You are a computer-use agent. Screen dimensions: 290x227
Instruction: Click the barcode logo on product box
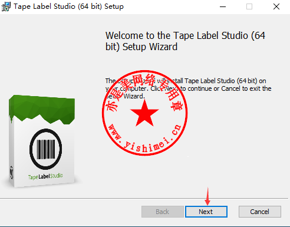point(46,149)
